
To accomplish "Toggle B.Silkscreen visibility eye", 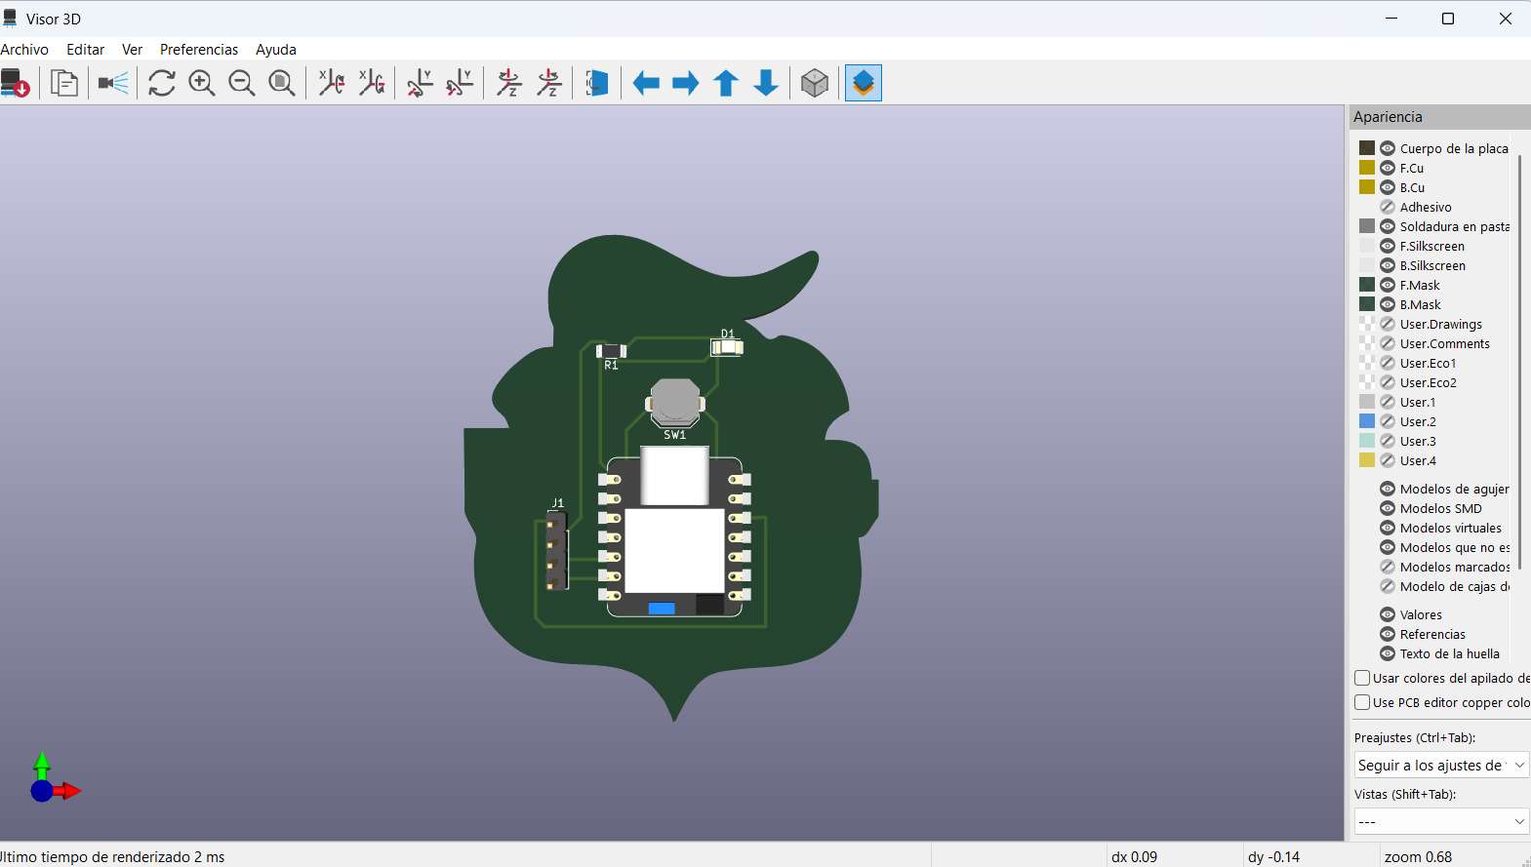I will [x=1388, y=265].
